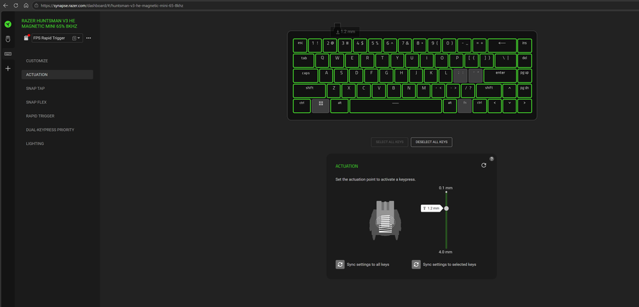Select the right arrow key
Image resolution: width=639 pixels, height=307 pixels.
pos(525,106)
